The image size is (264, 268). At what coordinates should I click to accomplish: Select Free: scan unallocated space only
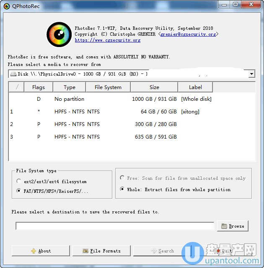[x=183, y=178]
